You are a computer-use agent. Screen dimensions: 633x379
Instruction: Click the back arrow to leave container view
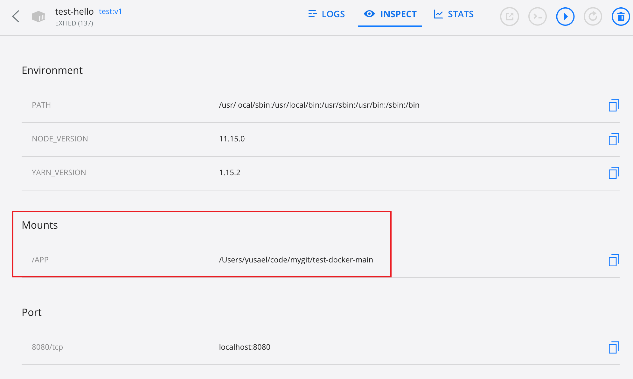click(x=16, y=16)
